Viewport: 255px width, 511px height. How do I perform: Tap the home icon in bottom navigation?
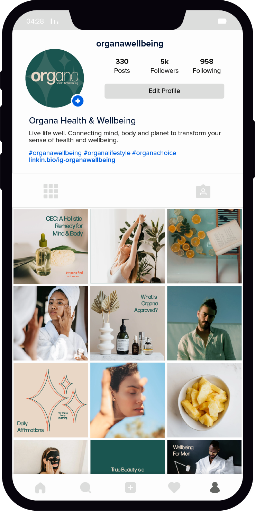click(x=40, y=487)
